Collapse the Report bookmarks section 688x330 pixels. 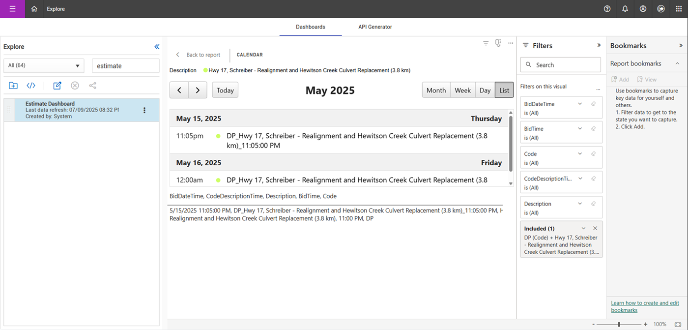tap(677, 63)
